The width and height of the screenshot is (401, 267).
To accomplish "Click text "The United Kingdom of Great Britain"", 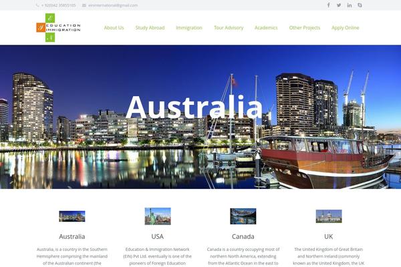I will coord(329,250).
